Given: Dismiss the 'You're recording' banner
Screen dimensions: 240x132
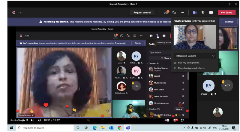Looking at the screenshot, I should (138, 43).
